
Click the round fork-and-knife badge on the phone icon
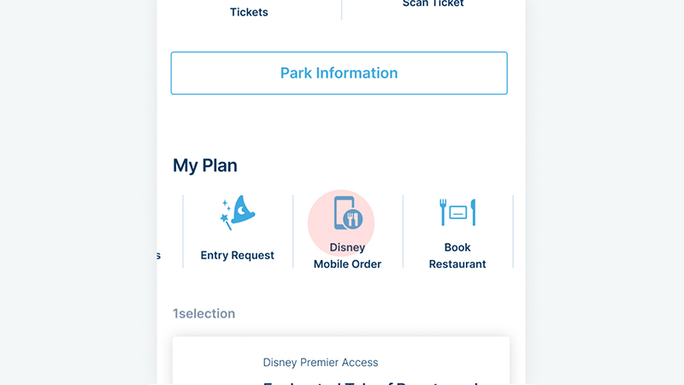click(x=352, y=220)
